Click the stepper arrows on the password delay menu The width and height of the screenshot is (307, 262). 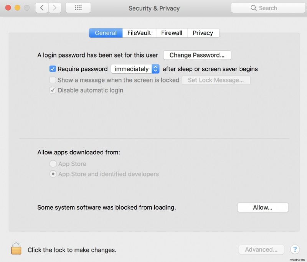tap(155, 69)
